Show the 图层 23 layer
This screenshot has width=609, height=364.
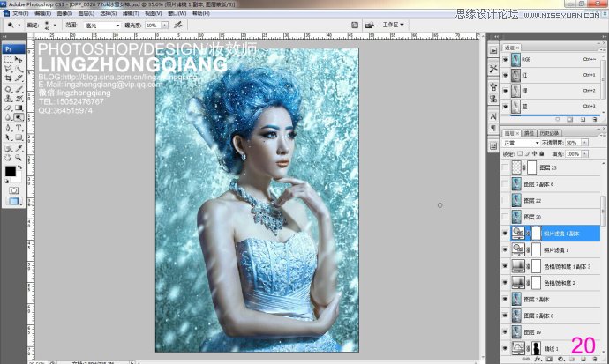point(506,167)
